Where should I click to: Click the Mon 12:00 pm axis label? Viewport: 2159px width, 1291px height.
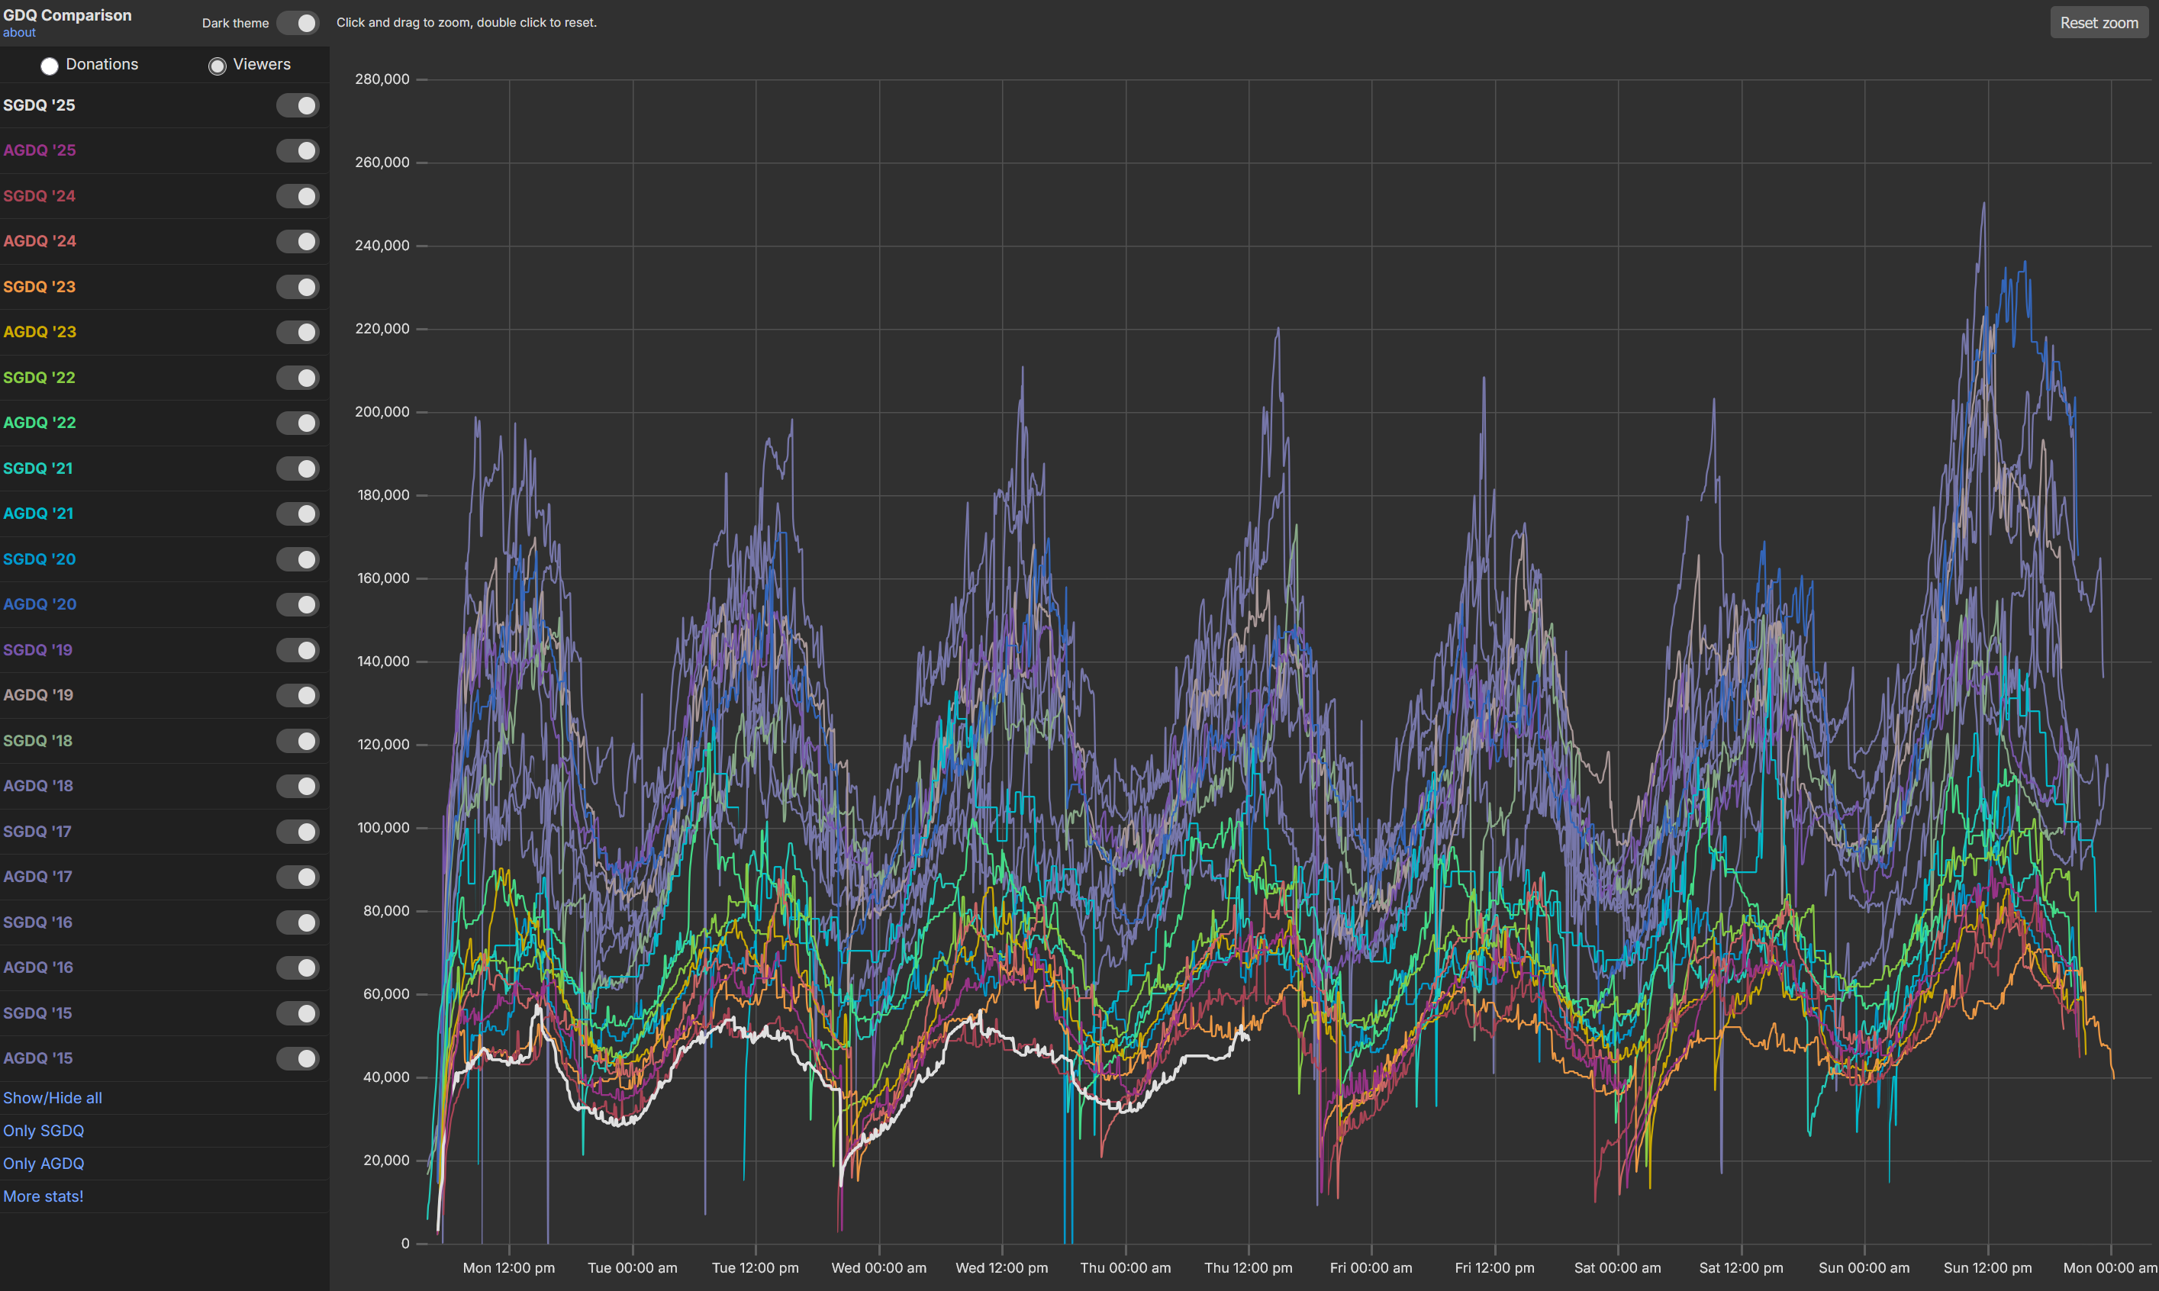(x=509, y=1268)
